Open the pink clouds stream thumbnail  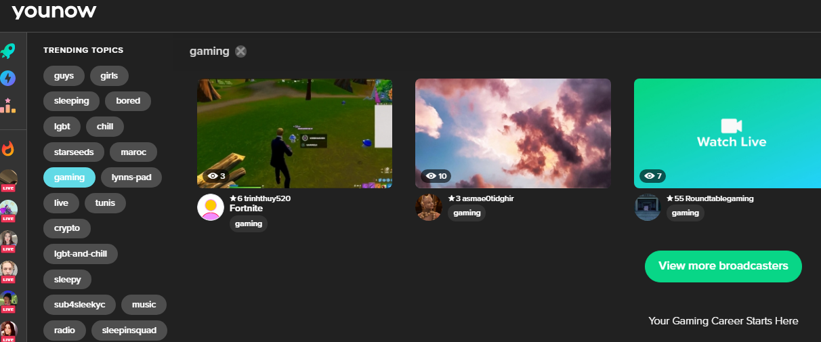tap(513, 133)
